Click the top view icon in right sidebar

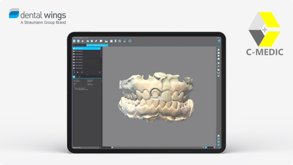218,49
